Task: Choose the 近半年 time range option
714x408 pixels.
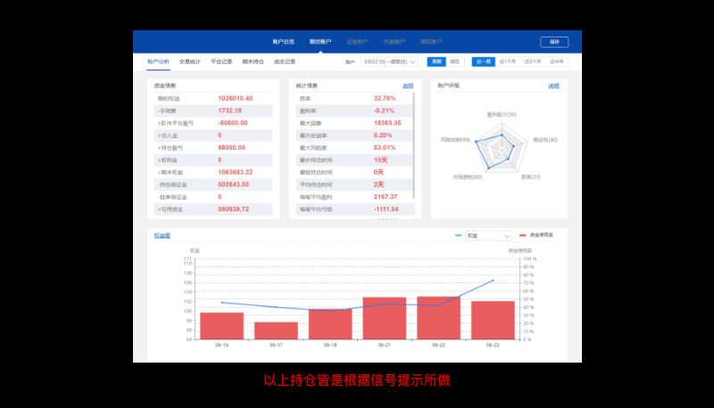Action: (557, 62)
